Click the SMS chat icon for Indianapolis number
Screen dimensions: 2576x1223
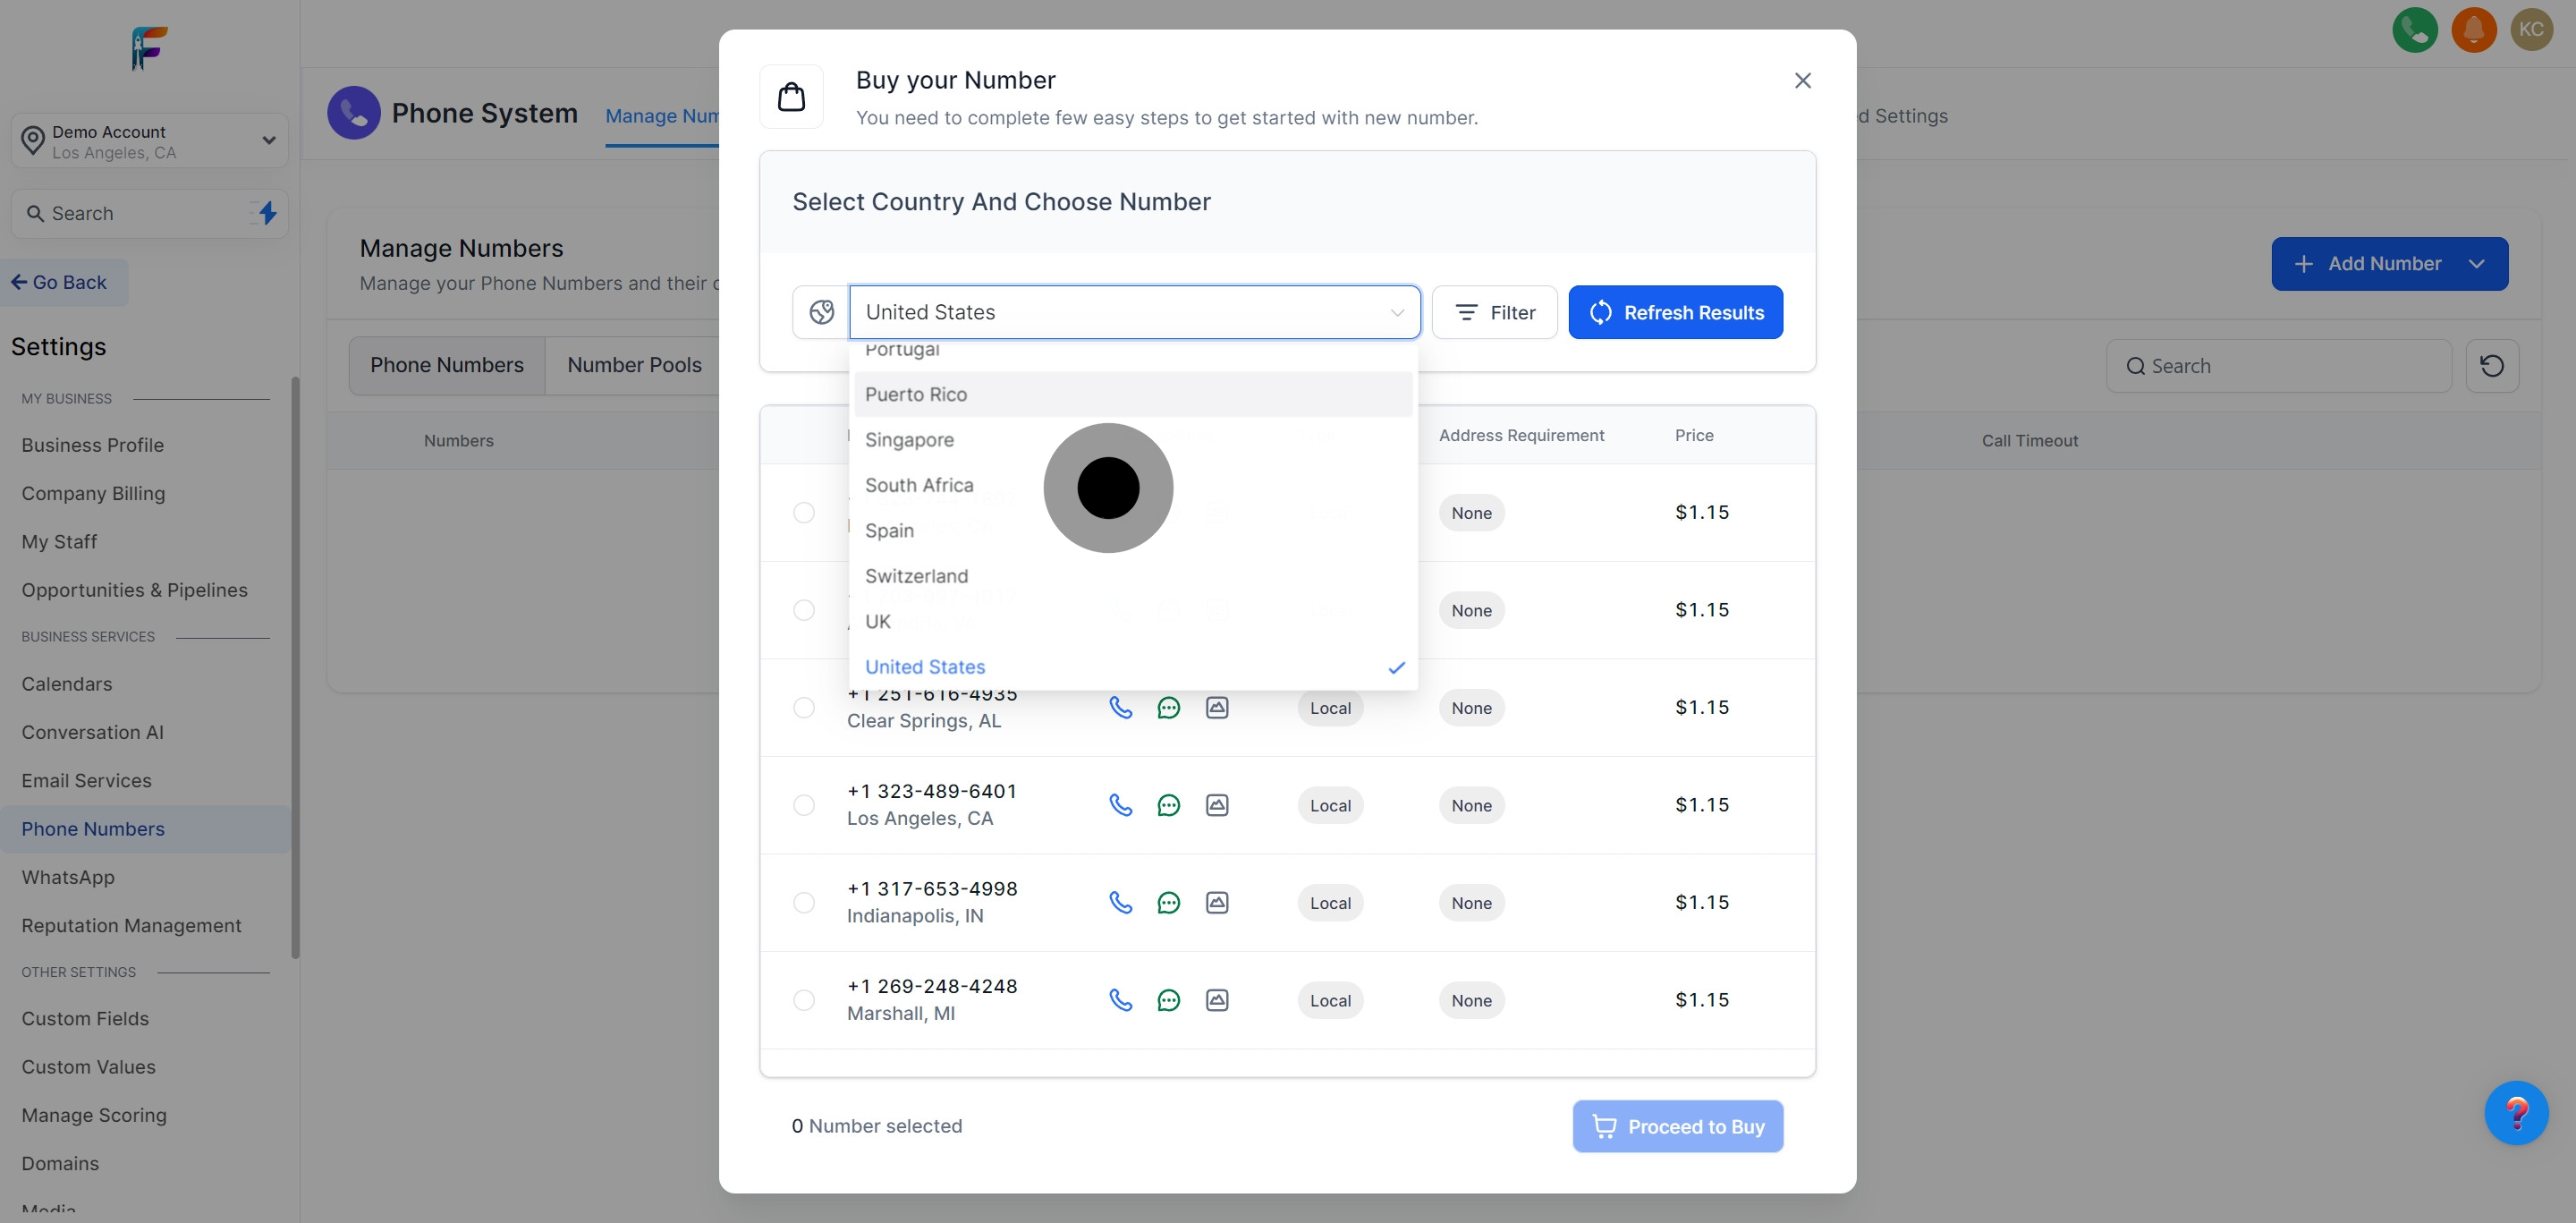point(1168,903)
